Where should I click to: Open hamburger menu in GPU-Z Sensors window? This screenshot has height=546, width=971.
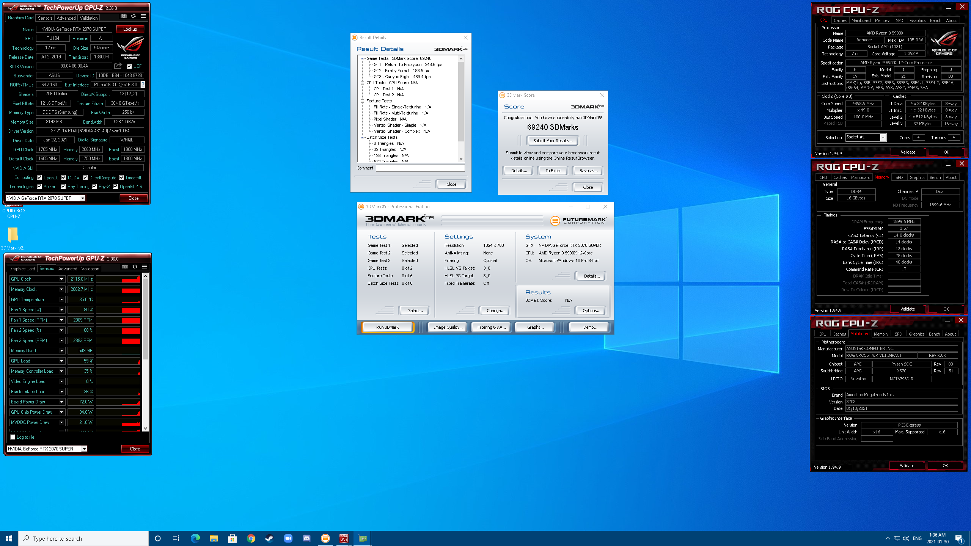coord(145,267)
